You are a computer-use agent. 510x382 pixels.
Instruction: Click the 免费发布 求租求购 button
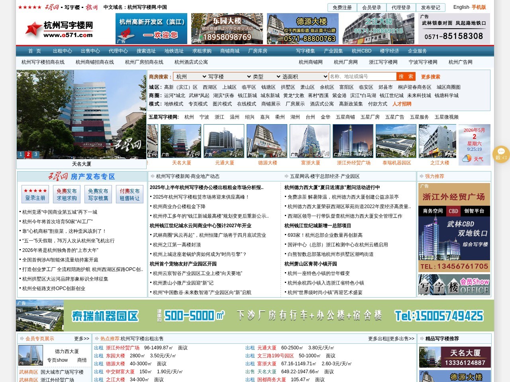pos(67,194)
